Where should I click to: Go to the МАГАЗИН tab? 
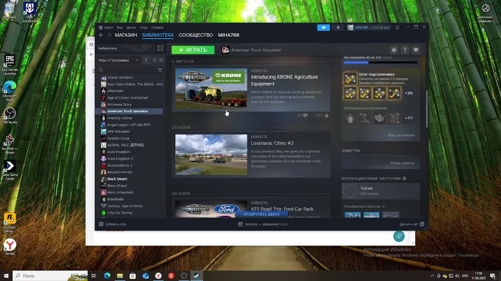point(126,35)
